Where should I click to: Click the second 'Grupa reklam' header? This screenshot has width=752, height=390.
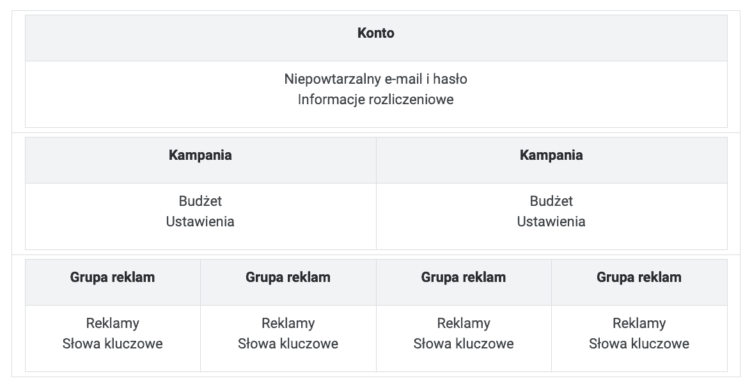288,277
